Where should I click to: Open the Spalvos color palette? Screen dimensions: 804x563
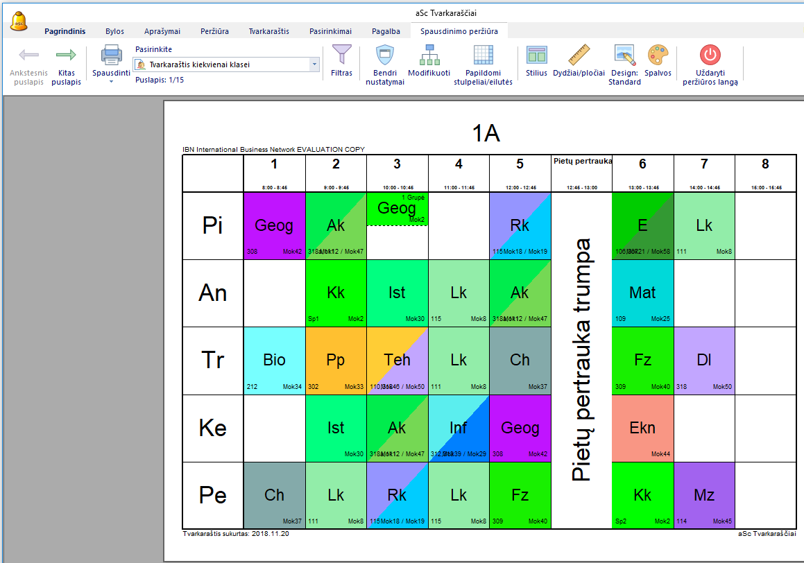tap(658, 55)
